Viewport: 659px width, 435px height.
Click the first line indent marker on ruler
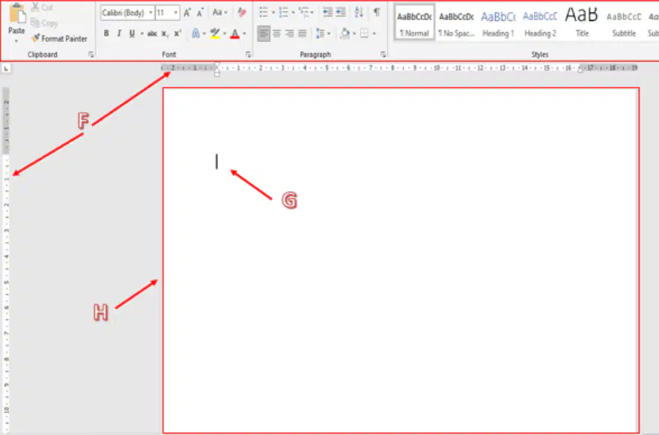coord(217,66)
